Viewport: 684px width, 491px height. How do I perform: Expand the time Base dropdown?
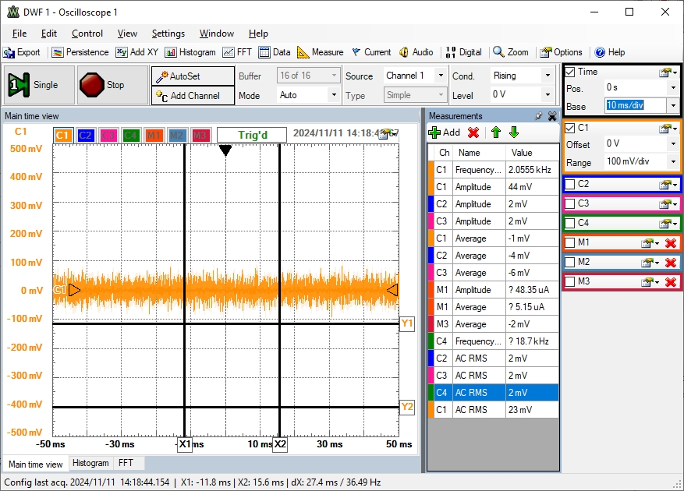coord(672,106)
